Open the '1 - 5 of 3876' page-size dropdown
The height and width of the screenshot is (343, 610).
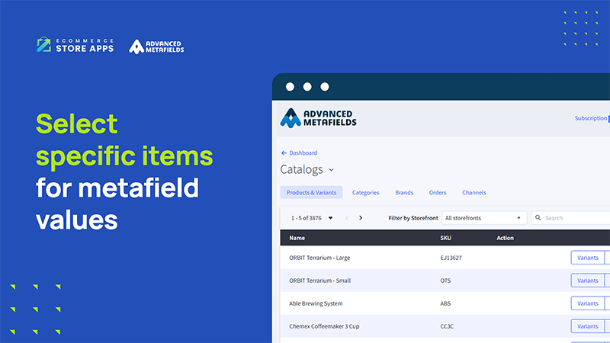pos(331,218)
